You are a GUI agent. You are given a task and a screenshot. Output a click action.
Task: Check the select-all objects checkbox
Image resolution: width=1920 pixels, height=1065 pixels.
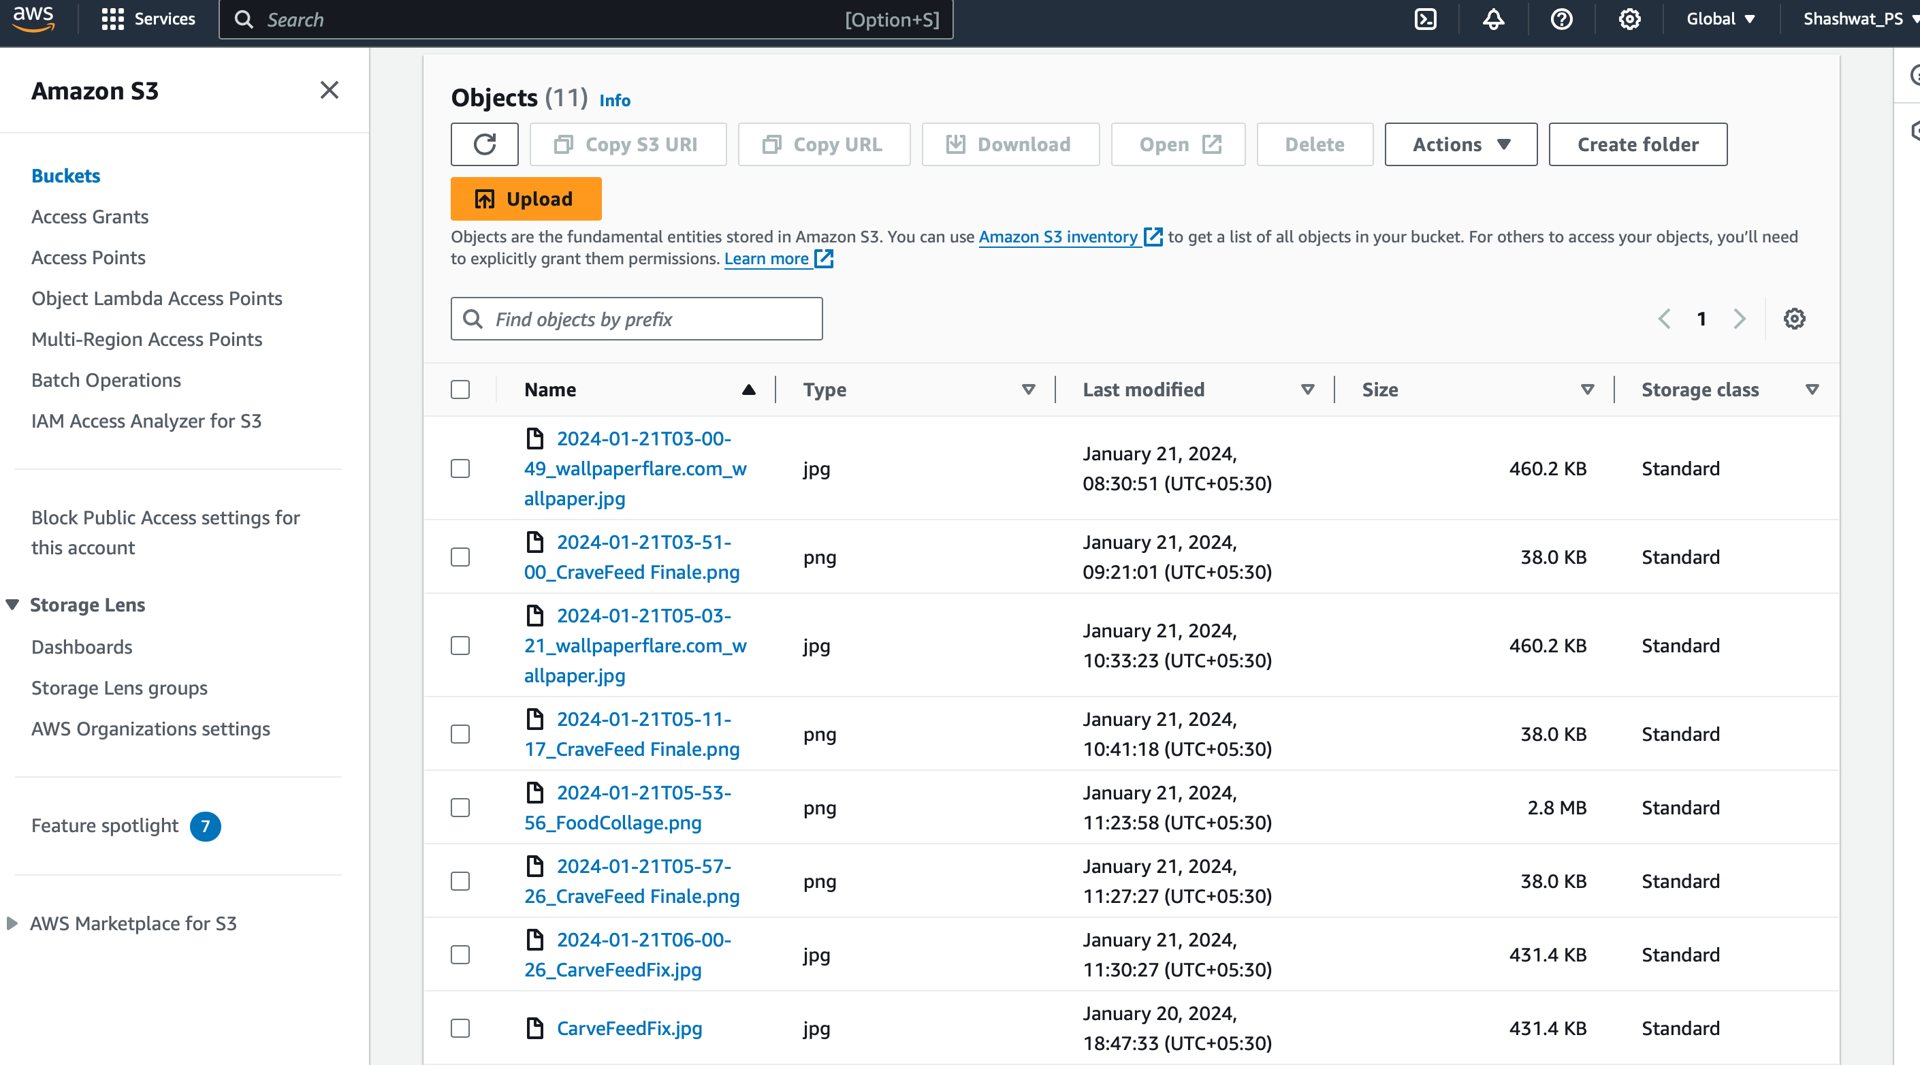[x=460, y=390]
